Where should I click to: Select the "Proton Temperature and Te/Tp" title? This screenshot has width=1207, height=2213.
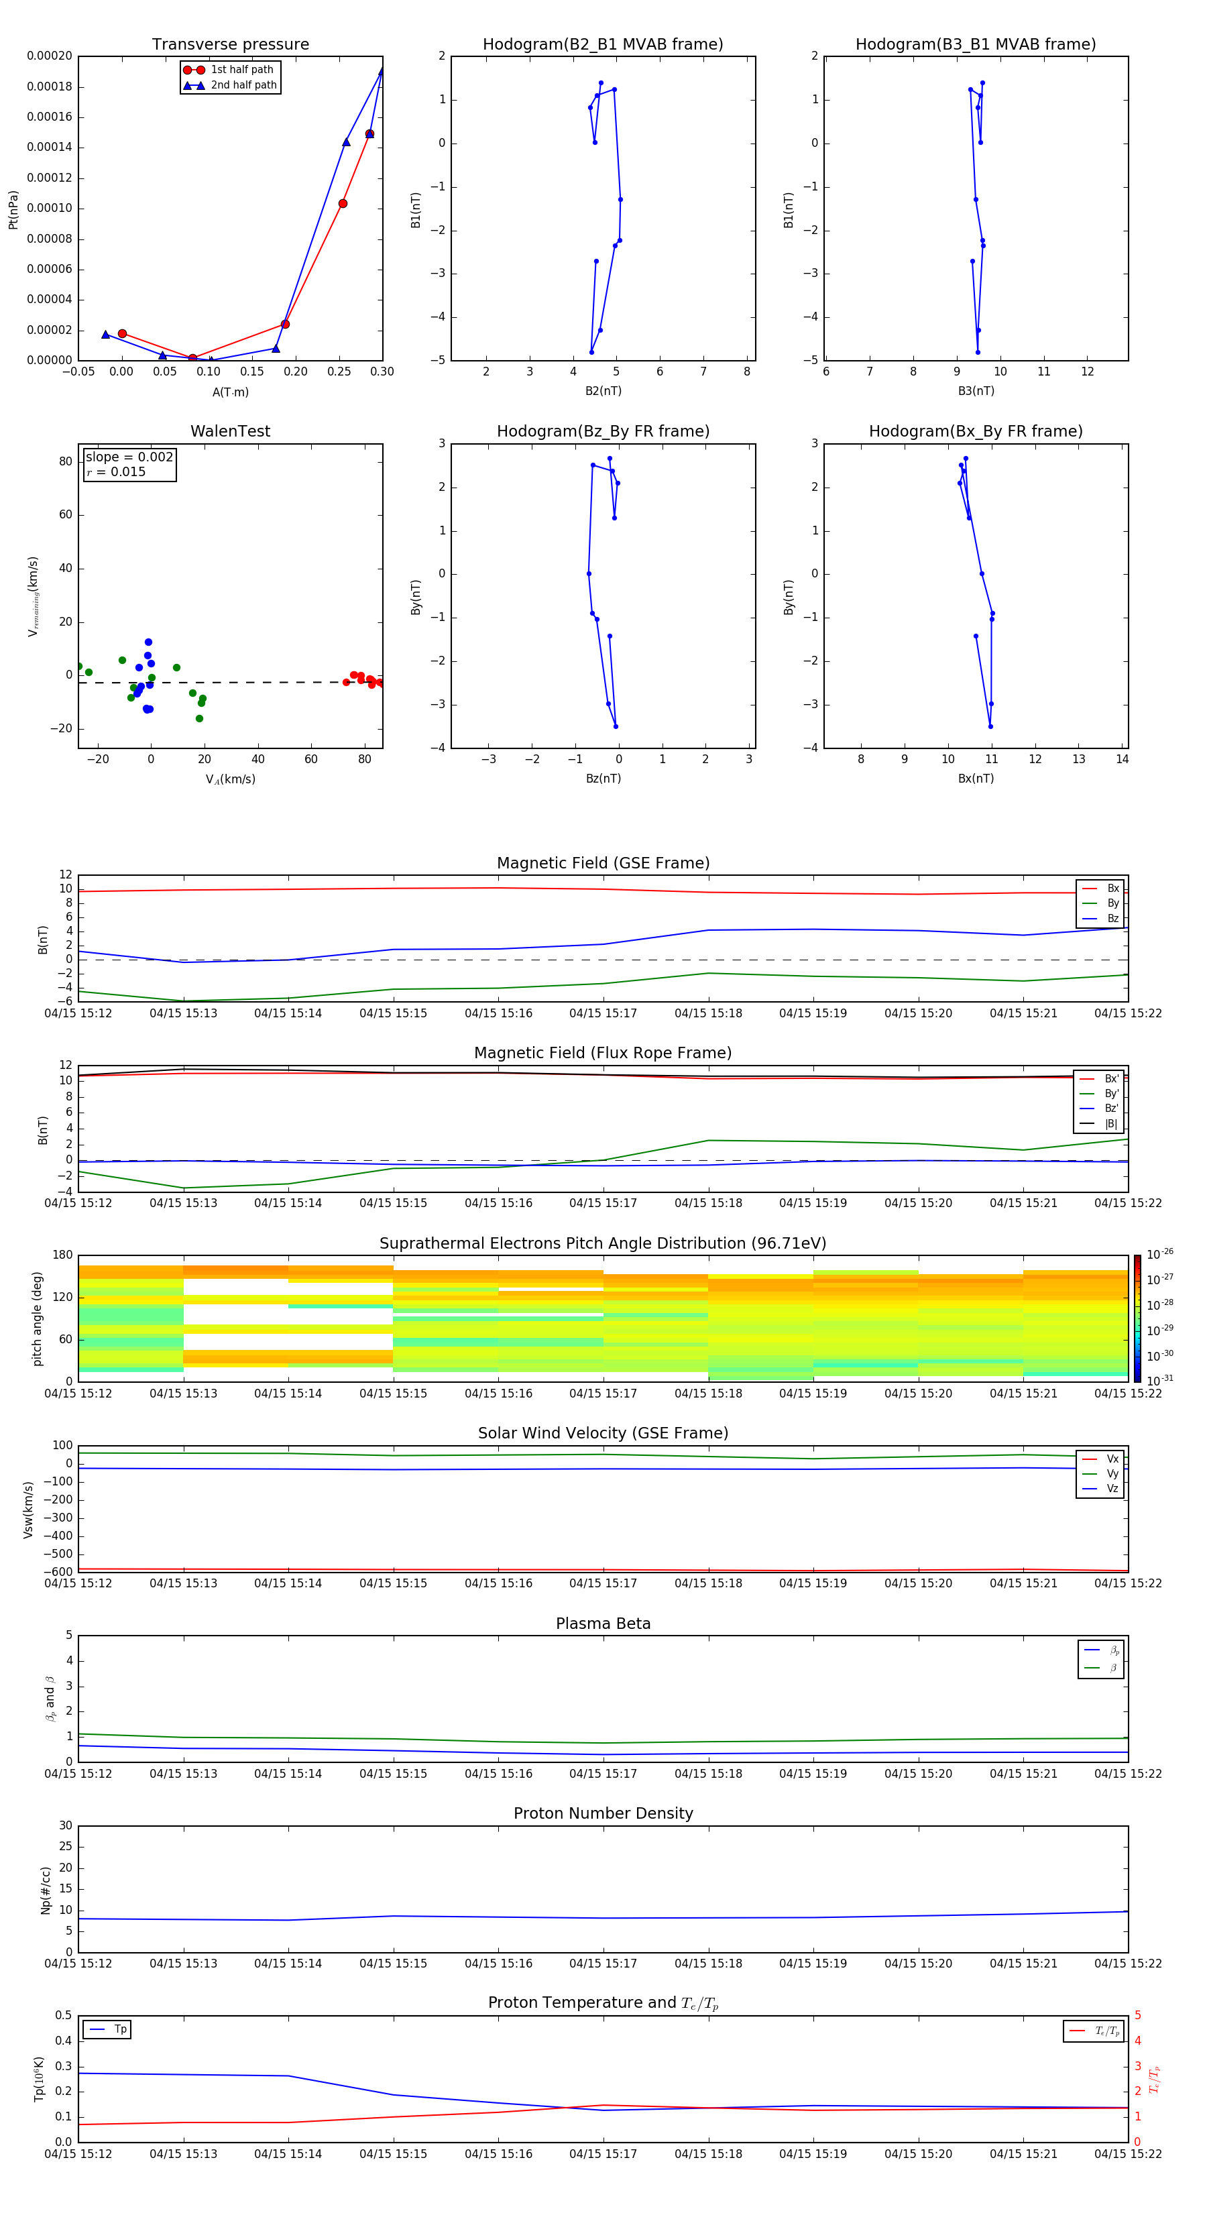point(603,2003)
